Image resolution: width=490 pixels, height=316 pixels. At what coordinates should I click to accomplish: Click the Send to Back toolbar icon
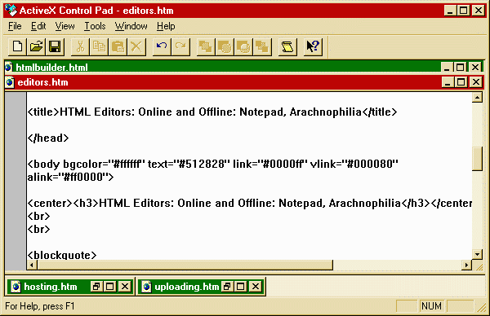(x=262, y=46)
